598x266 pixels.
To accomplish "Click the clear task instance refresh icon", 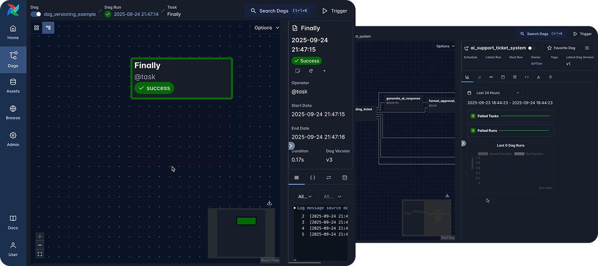I will (x=311, y=71).
